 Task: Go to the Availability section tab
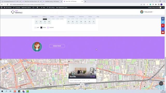pyautogui.click(x=72, y=17)
